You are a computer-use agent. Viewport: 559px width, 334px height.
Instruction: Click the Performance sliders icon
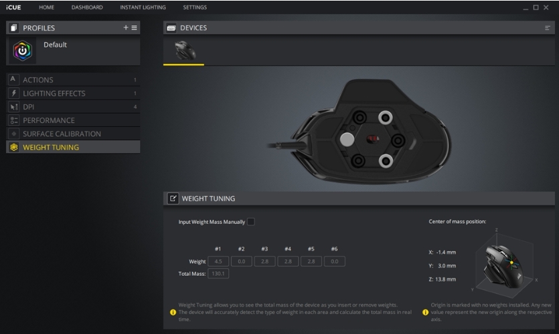click(x=13, y=120)
